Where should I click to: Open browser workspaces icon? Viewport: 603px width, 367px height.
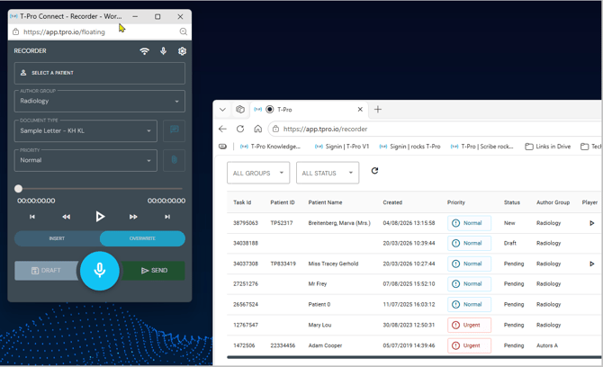click(240, 110)
